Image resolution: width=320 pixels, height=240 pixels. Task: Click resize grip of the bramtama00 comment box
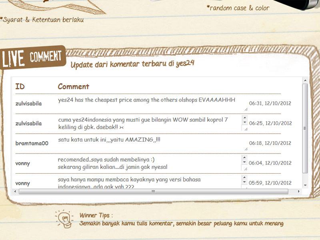(x=246, y=149)
